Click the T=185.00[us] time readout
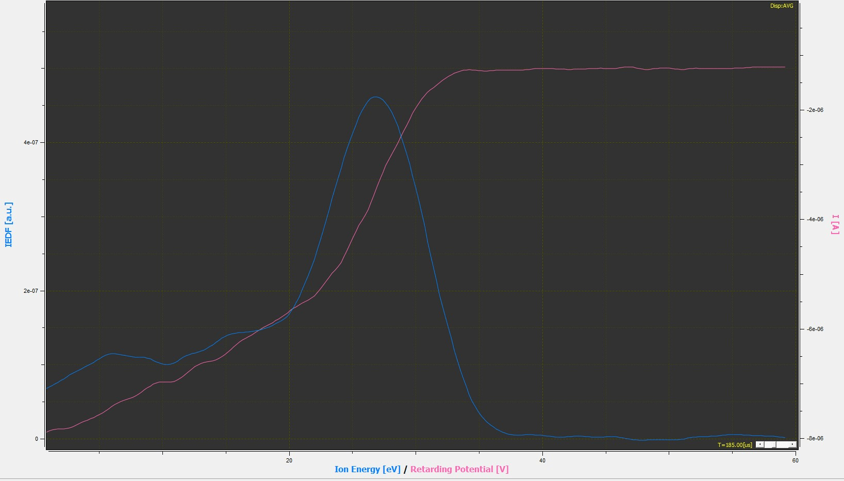This screenshot has width=844, height=481. click(x=735, y=445)
